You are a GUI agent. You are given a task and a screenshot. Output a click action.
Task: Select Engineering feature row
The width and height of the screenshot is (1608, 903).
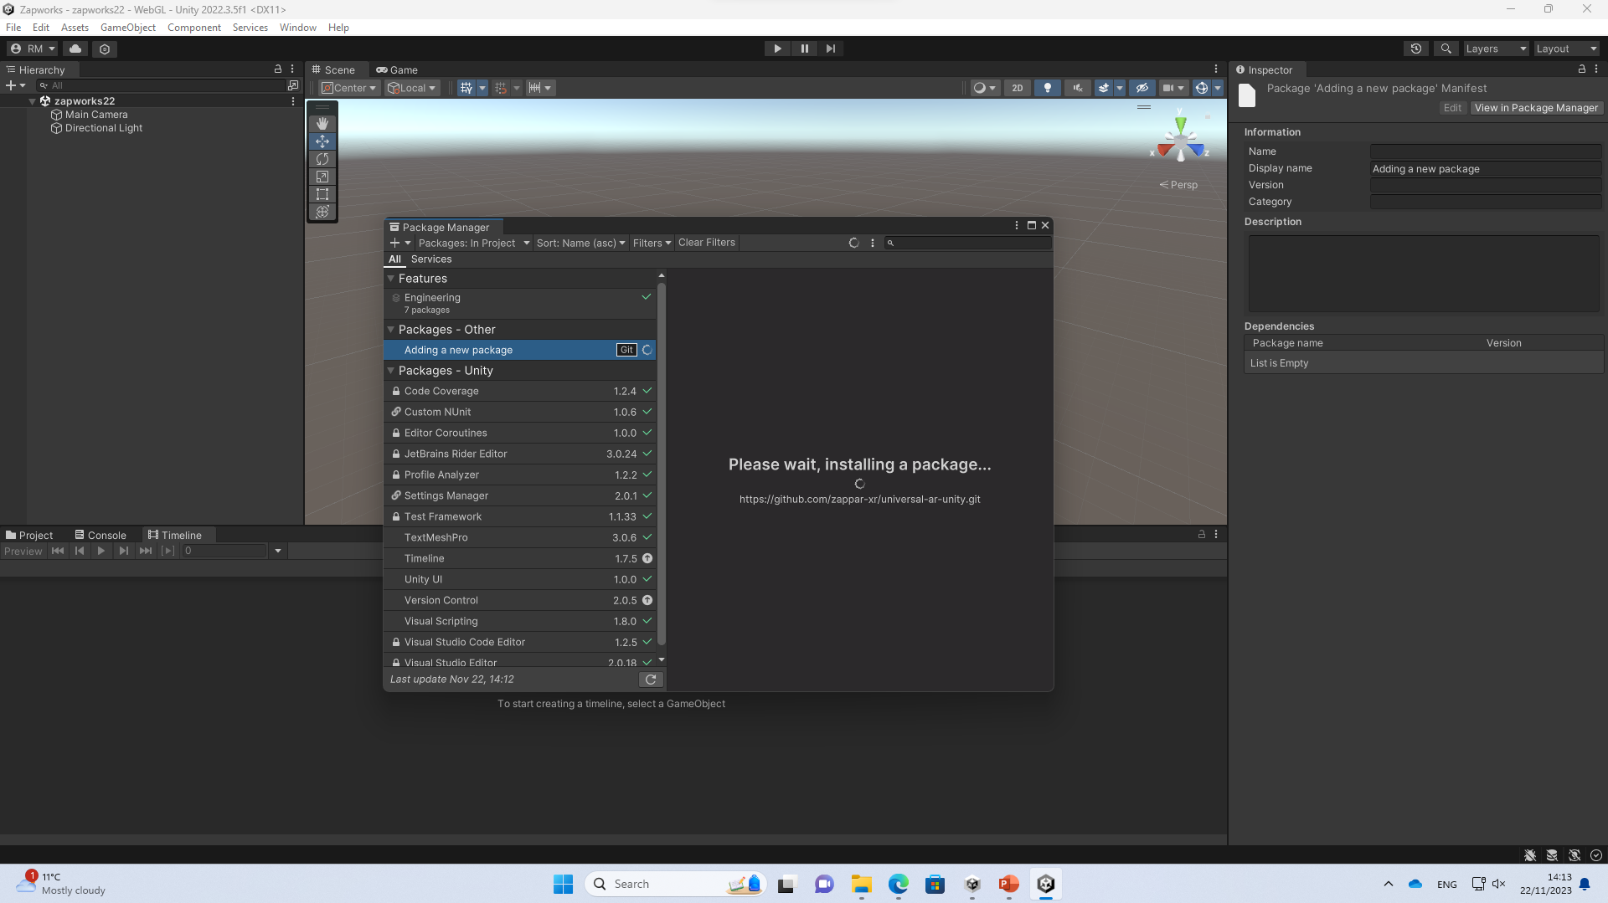tap(519, 303)
